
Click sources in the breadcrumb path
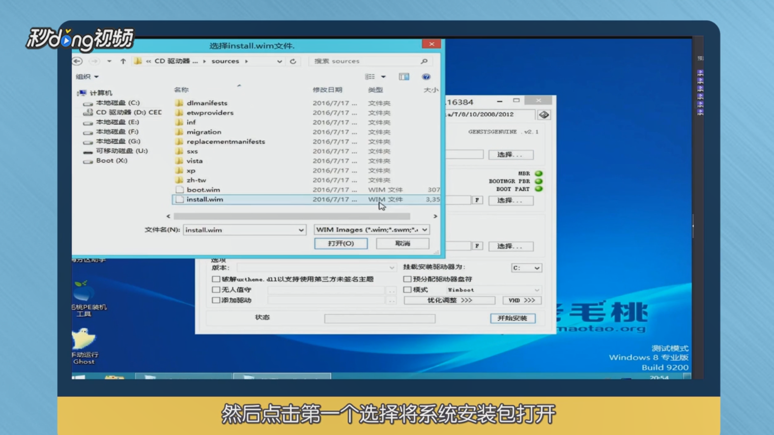click(225, 61)
